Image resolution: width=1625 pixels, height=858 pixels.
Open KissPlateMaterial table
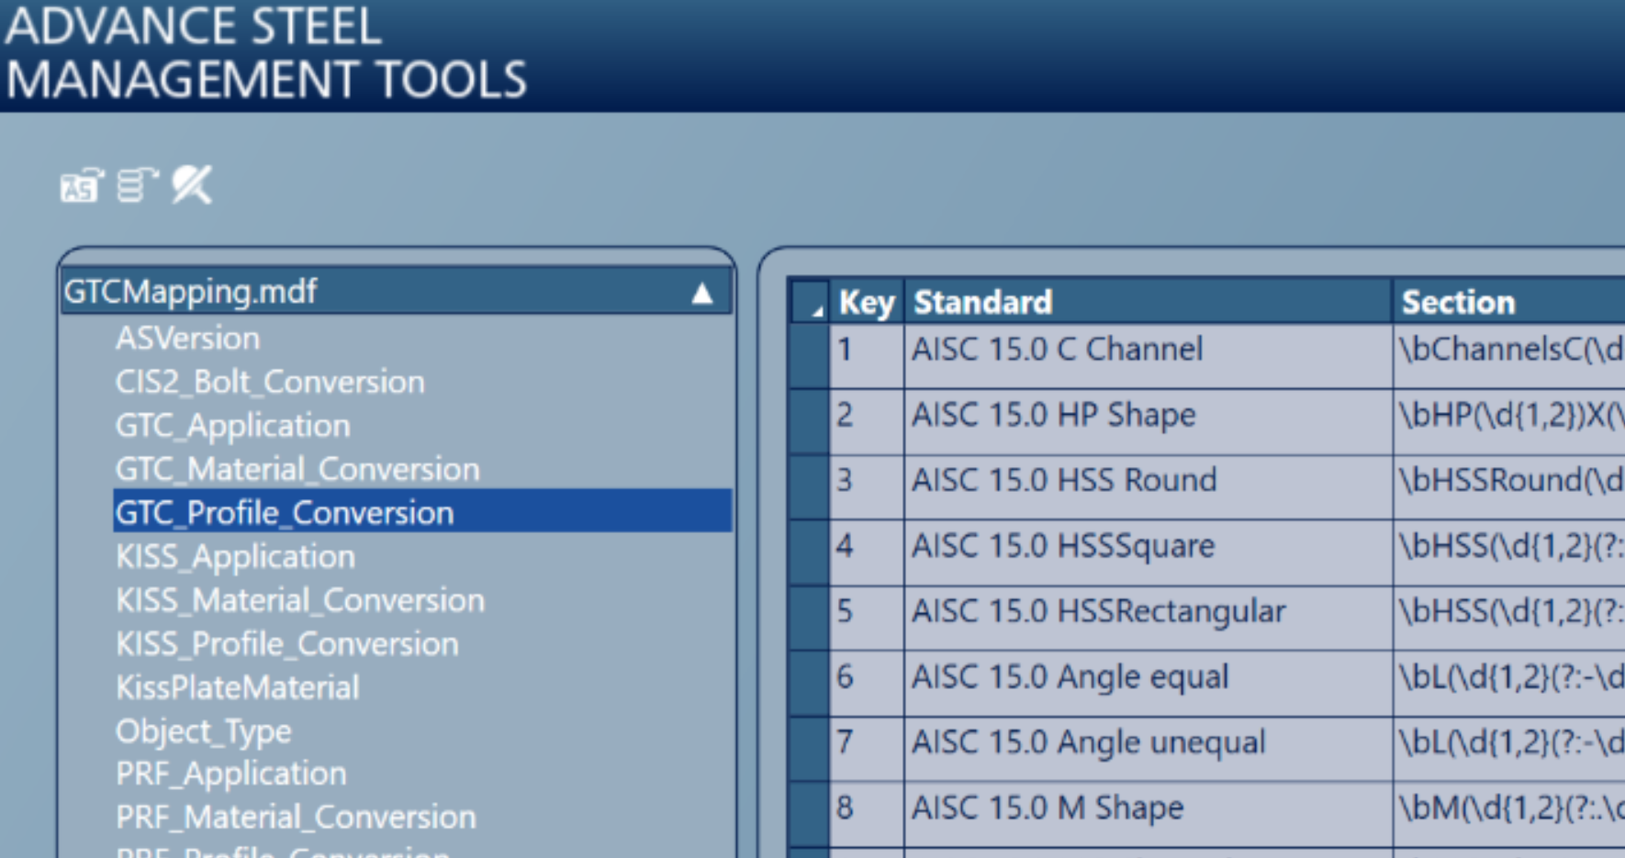coord(237,687)
